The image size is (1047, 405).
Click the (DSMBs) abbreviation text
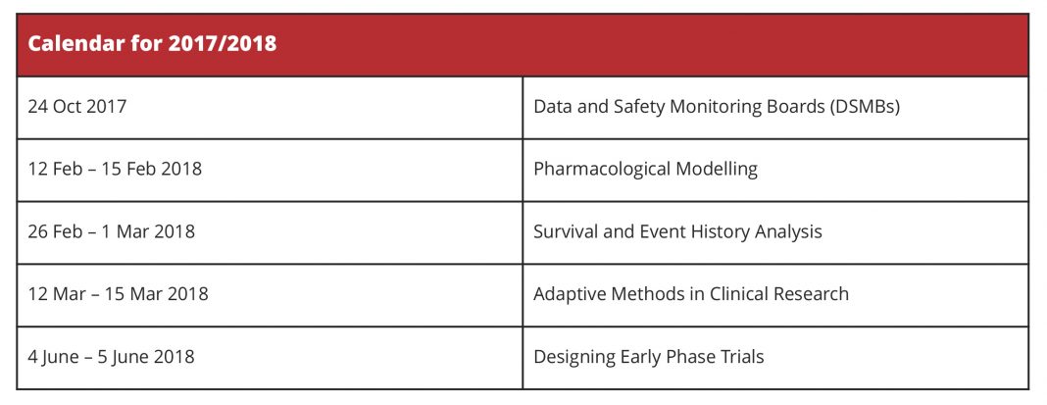(866, 106)
